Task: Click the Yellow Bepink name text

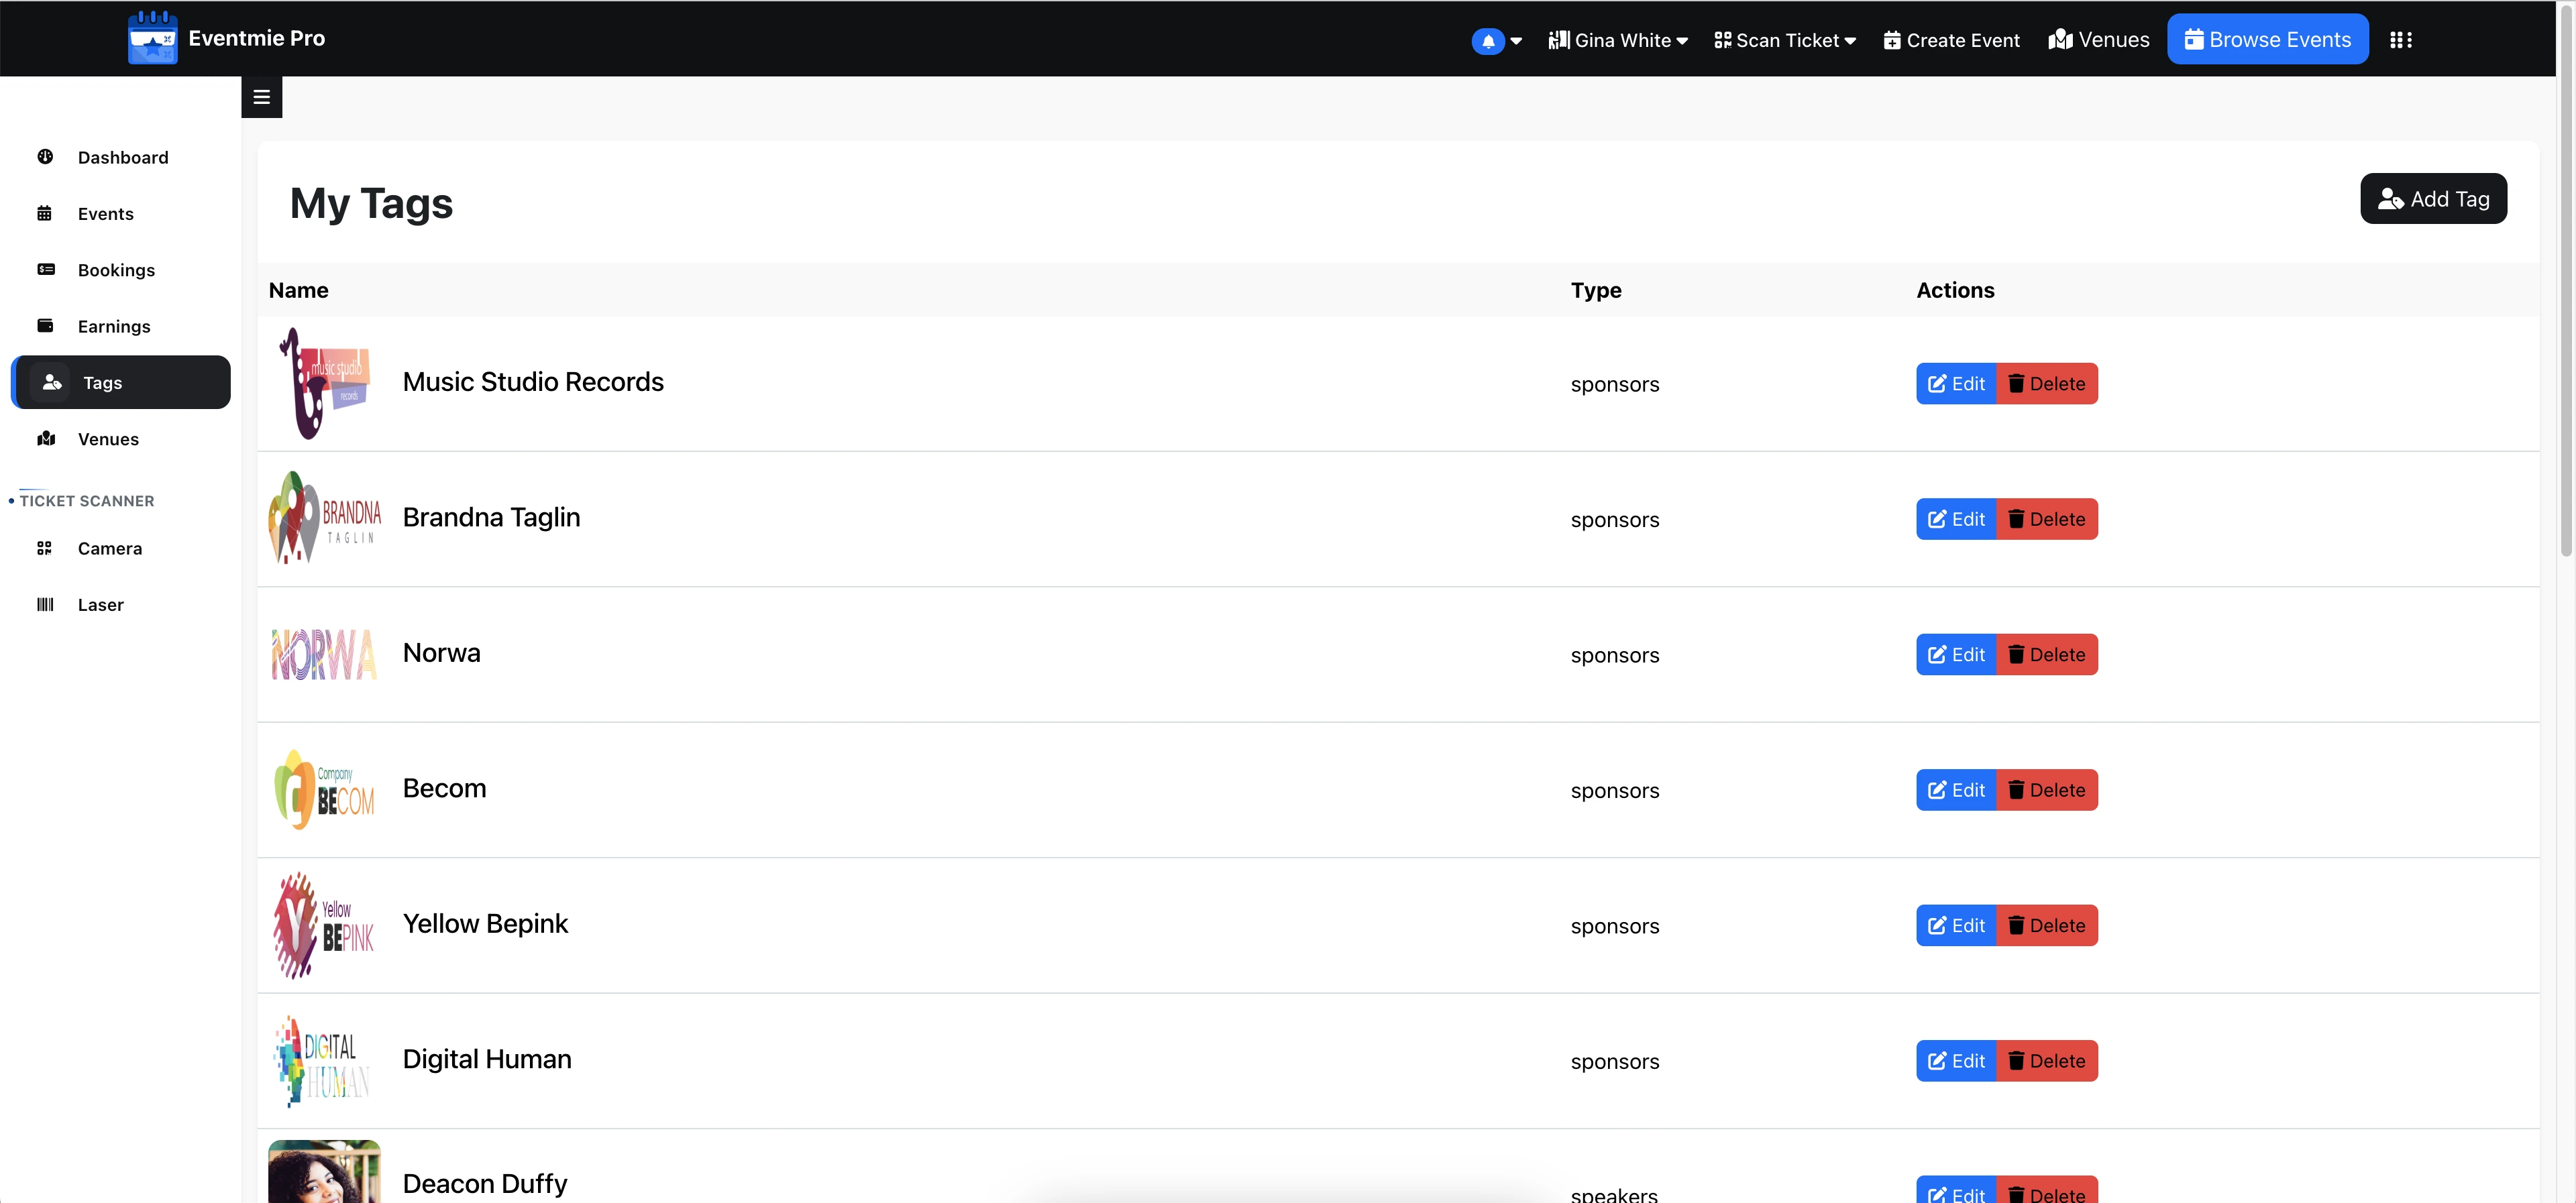Action: [x=485, y=924]
